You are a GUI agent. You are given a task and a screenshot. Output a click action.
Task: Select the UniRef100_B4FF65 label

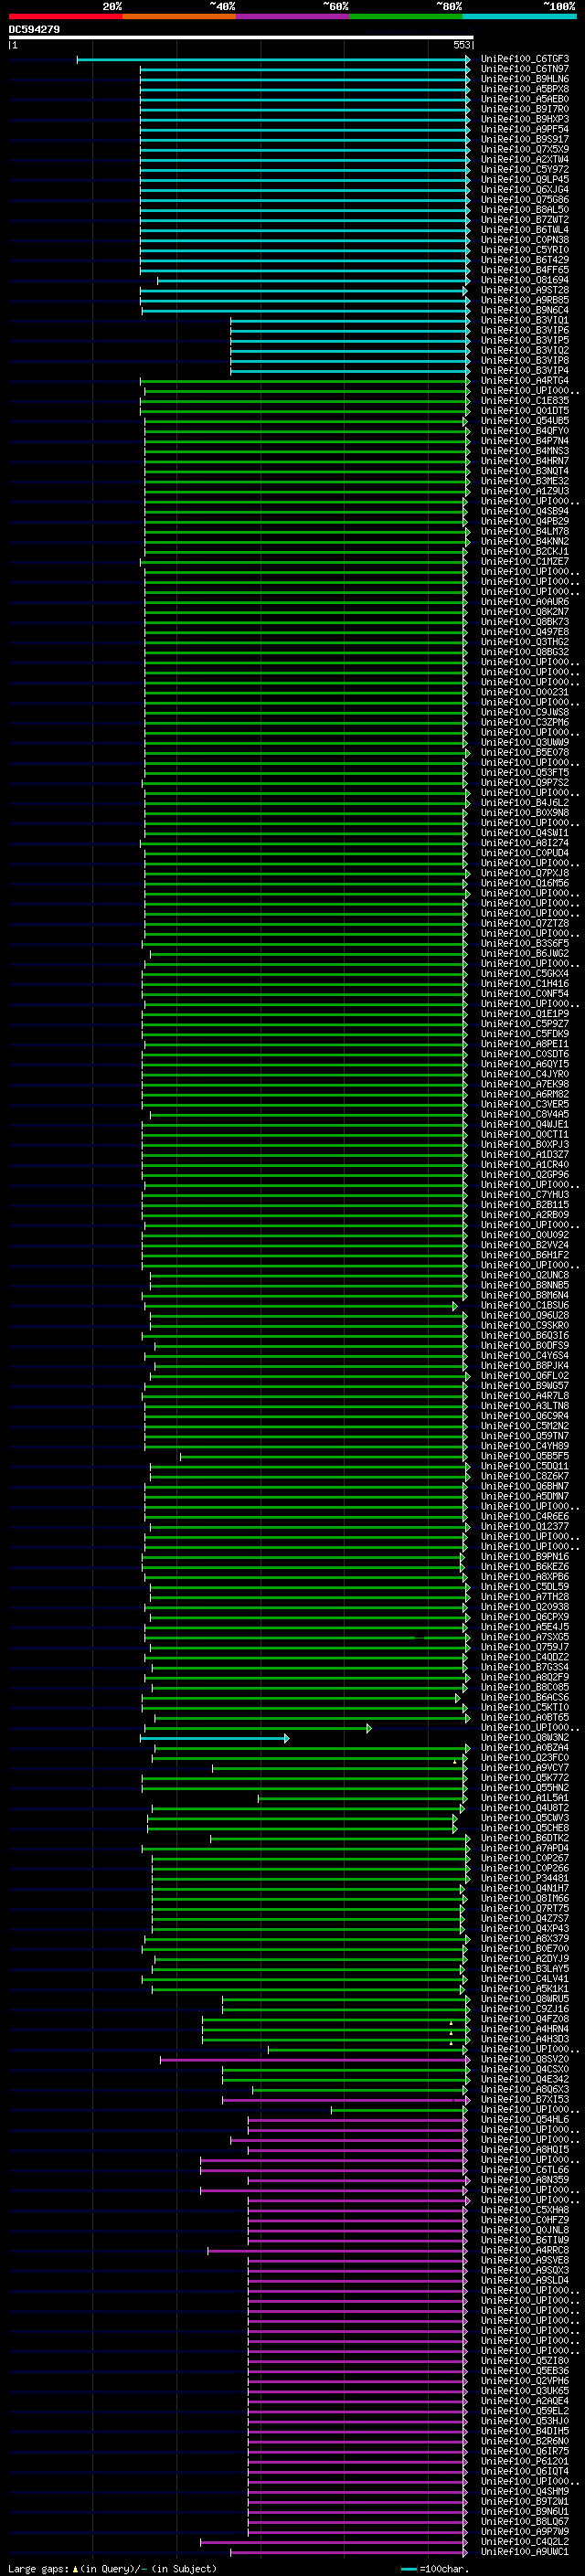point(524,270)
